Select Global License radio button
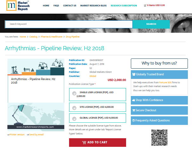Screen dimensions: 192x150 74,119
